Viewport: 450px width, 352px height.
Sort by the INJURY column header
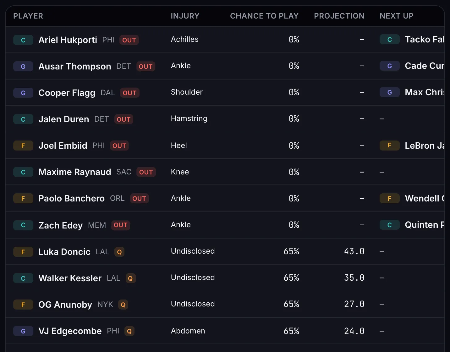pyautogui.click(x=185, y=16)
